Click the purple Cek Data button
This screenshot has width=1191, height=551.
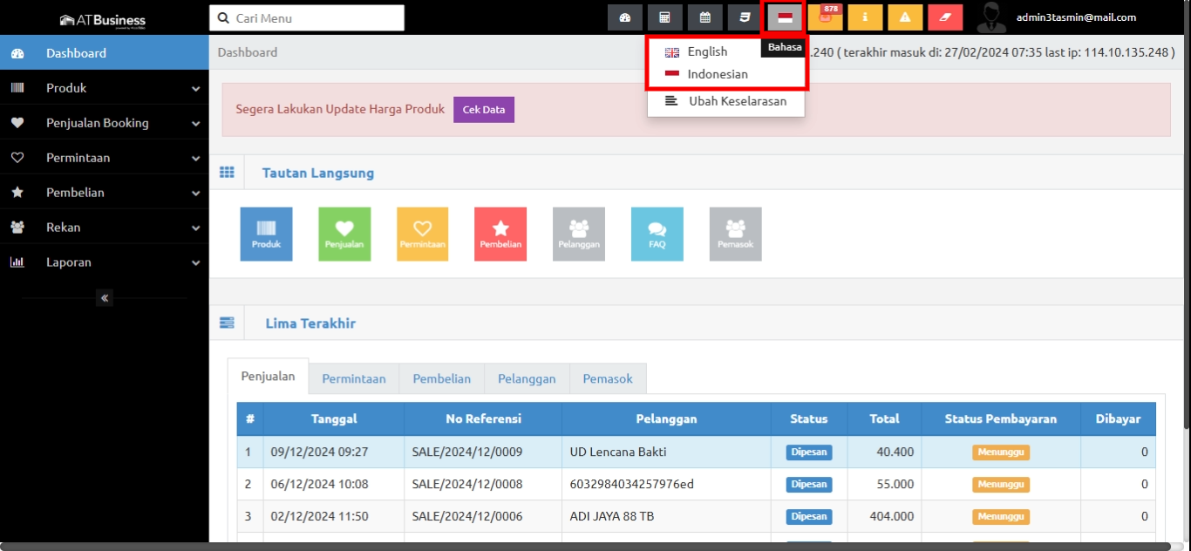(x=484, y=110)
